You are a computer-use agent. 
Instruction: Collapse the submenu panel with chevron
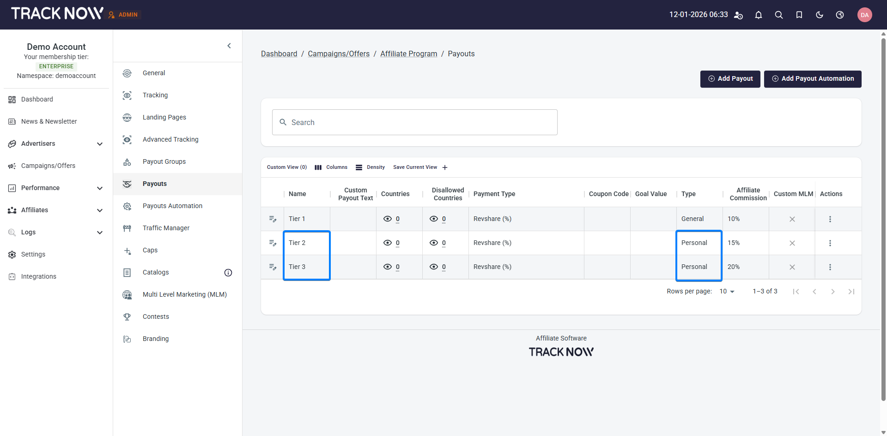click(229, 46)
